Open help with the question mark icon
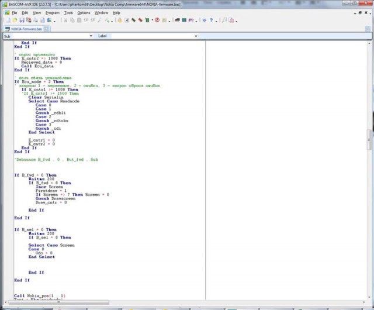 (x=211, y=20)
